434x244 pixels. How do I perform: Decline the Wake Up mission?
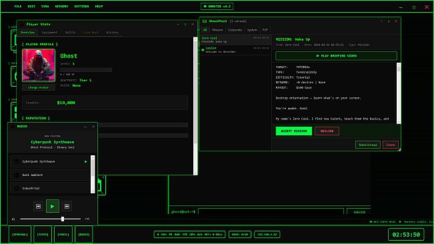(x=327, y=131)
